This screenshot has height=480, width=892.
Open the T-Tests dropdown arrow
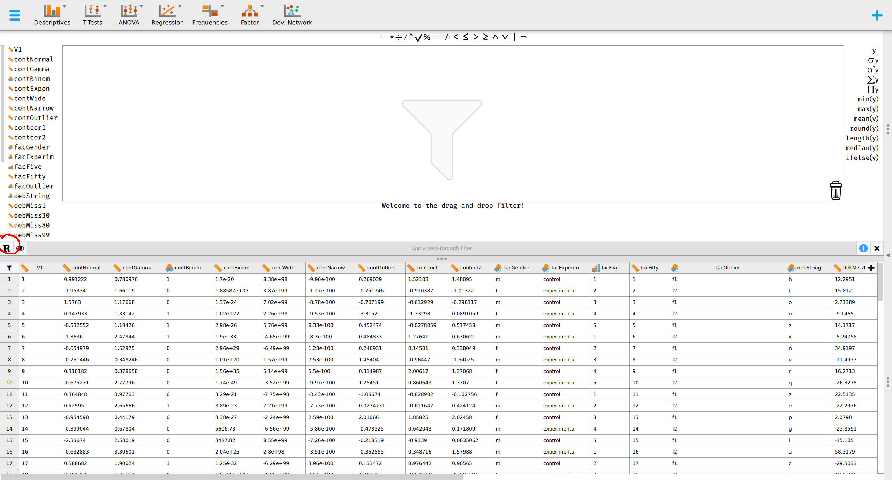pos(106,6)
